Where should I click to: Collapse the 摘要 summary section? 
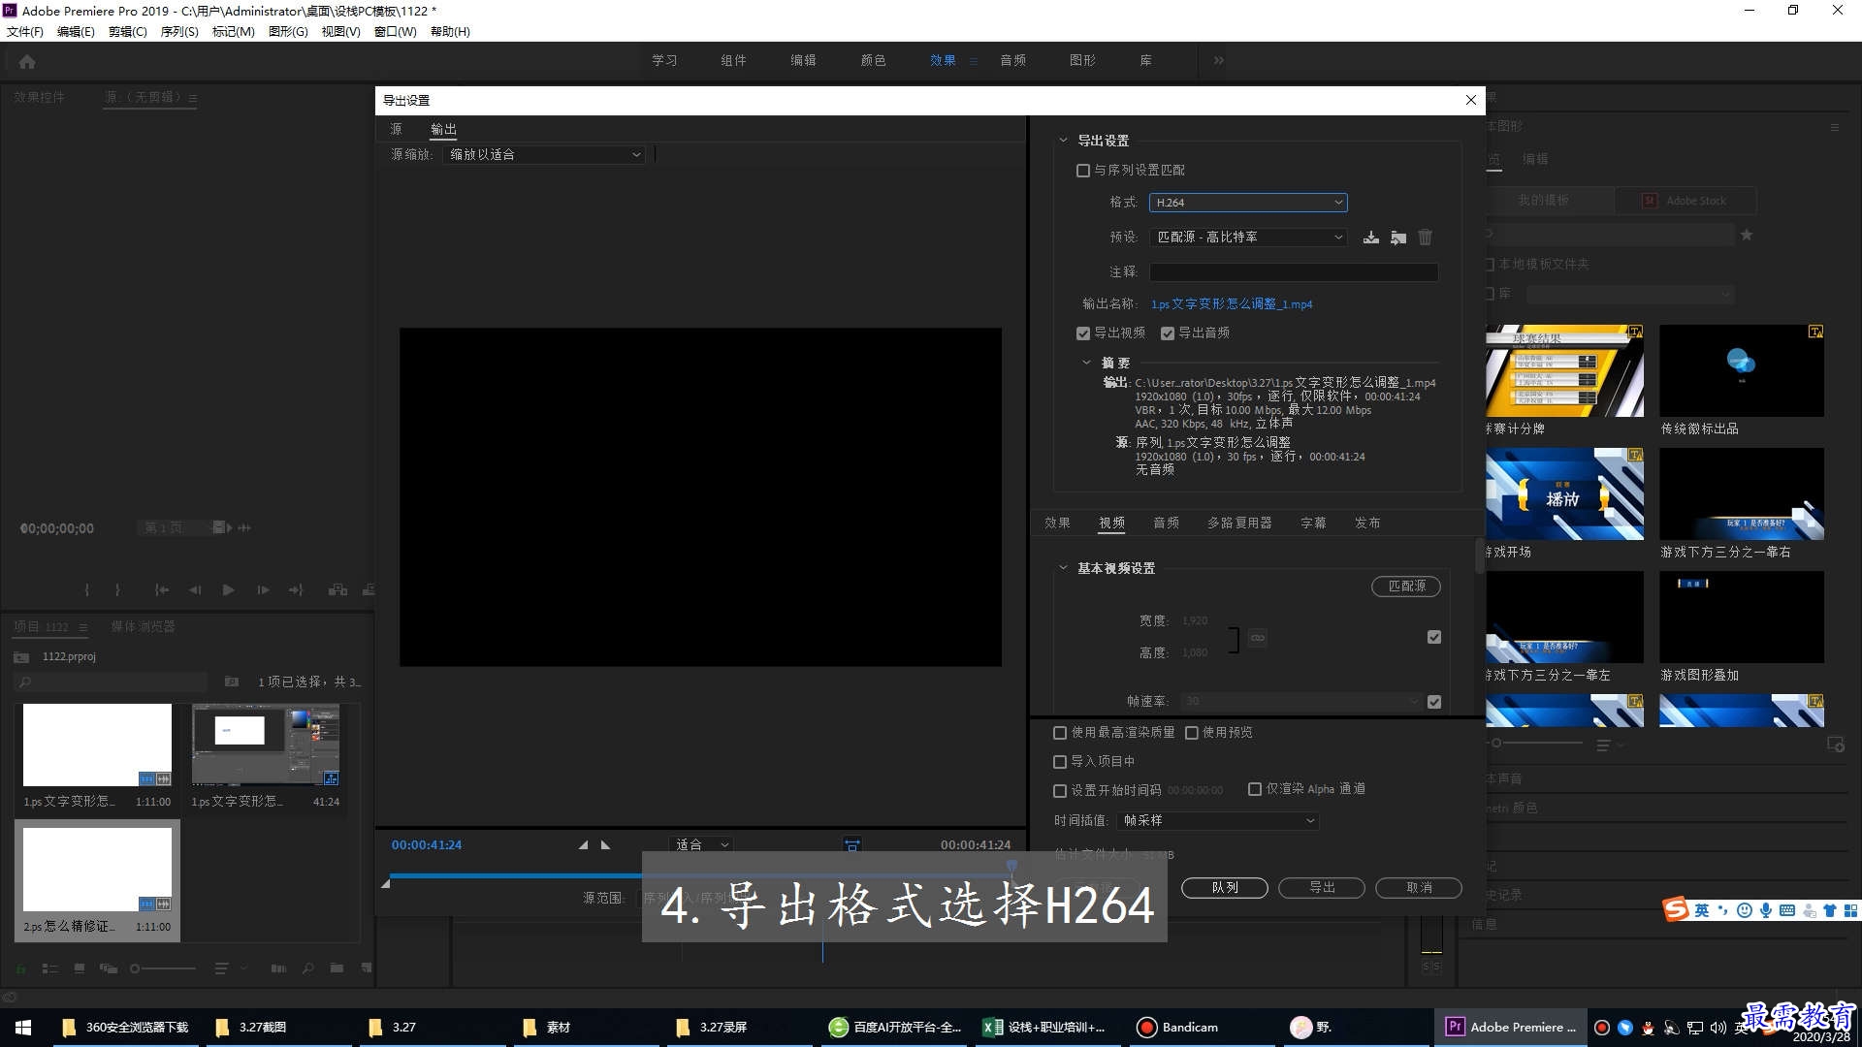tap(1086, 363)
